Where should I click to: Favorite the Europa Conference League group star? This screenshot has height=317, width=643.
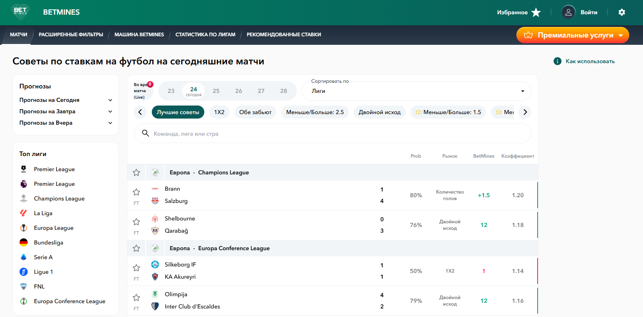point(136,248)
